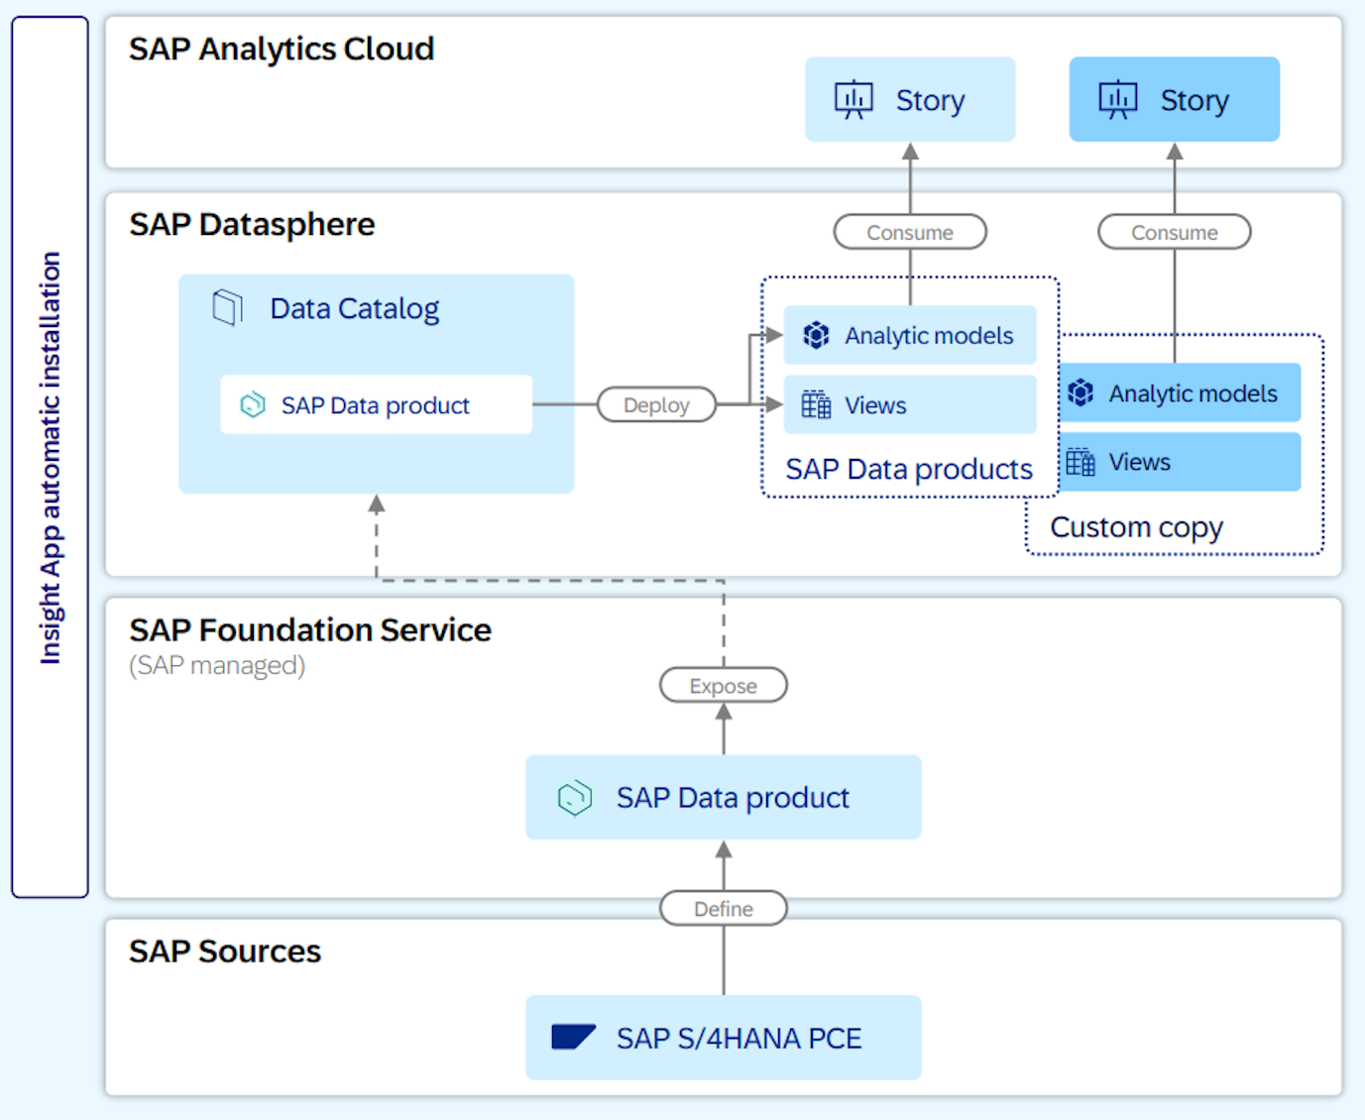
Task: Click 'Analytic models' text in Custom copy group
Action: tap(1193, 392)
